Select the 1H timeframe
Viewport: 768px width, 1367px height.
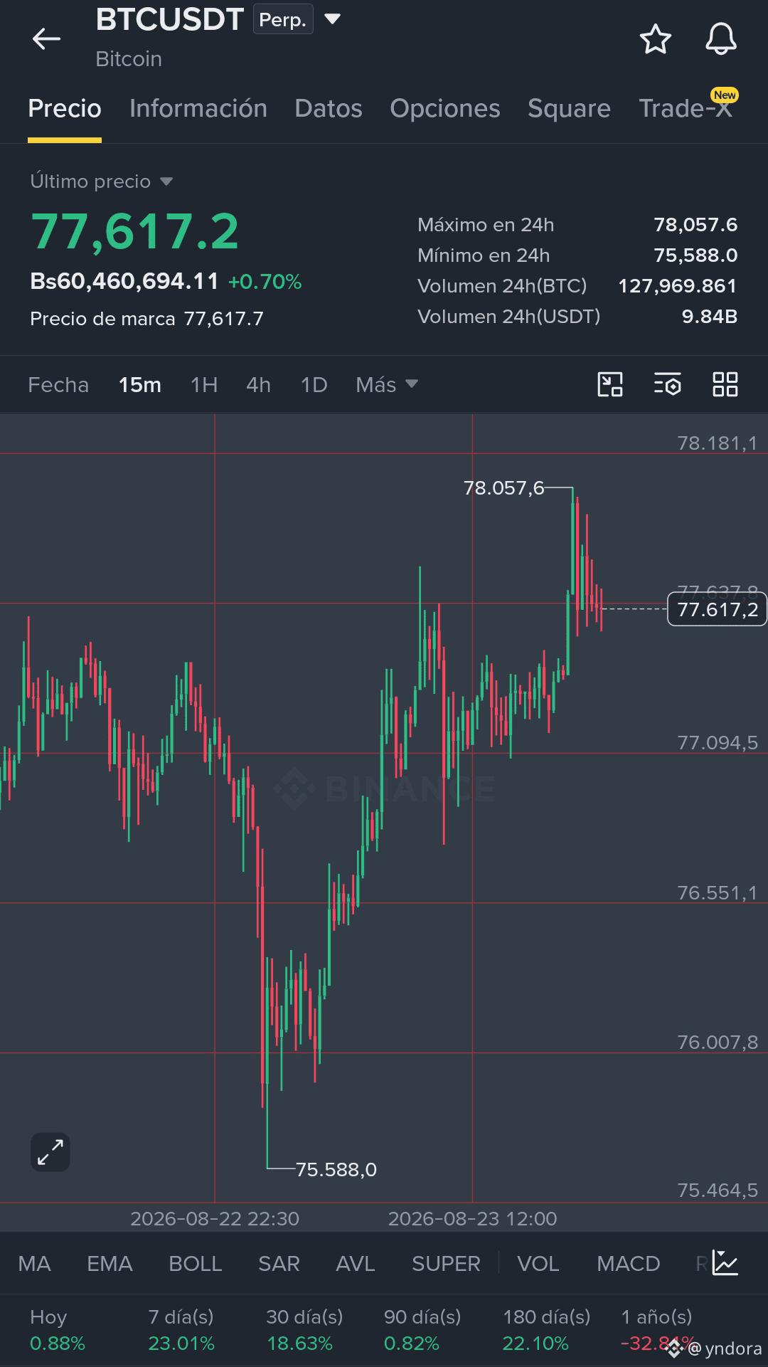(204, 385)
